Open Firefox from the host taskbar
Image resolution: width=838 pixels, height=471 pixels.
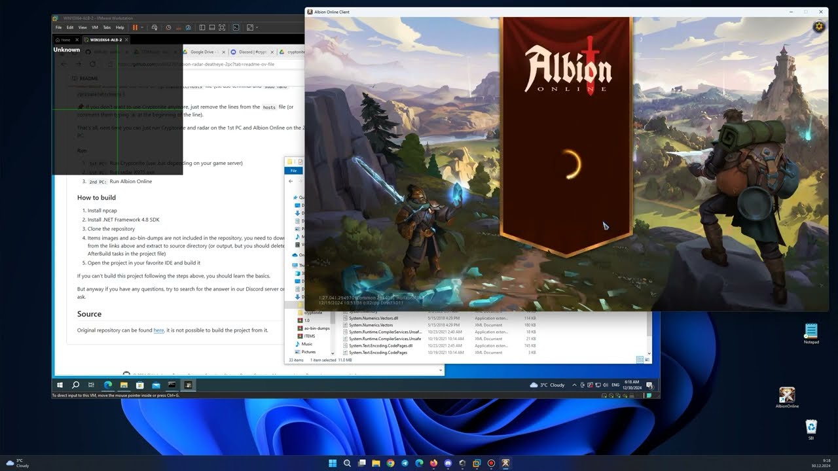pos(433,463)
